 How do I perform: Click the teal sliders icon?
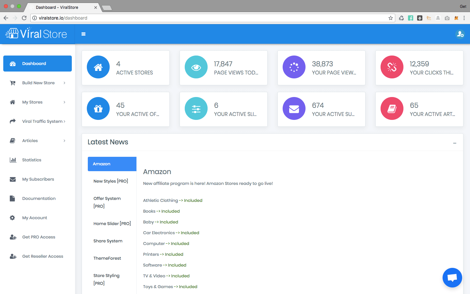(196, 108)
